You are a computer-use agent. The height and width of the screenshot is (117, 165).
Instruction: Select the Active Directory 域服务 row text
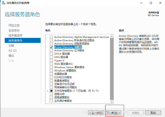coord(68,47)
